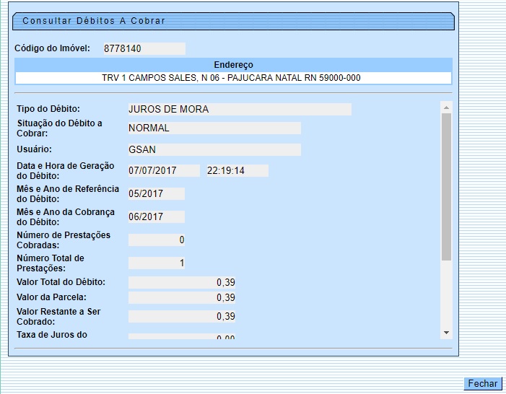Click the Usuário field showing GSAN

214,150
